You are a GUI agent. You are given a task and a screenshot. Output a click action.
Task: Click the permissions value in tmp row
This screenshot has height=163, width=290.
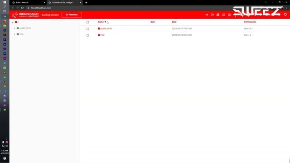pyautogui.click(x=248, y=35)
